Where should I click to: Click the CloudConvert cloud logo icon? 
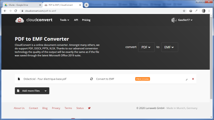pyautogui.click(x=20, y=20)
